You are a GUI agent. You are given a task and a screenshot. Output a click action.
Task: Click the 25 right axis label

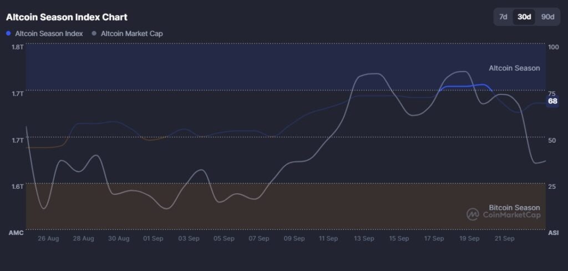[x=552, y=187]
